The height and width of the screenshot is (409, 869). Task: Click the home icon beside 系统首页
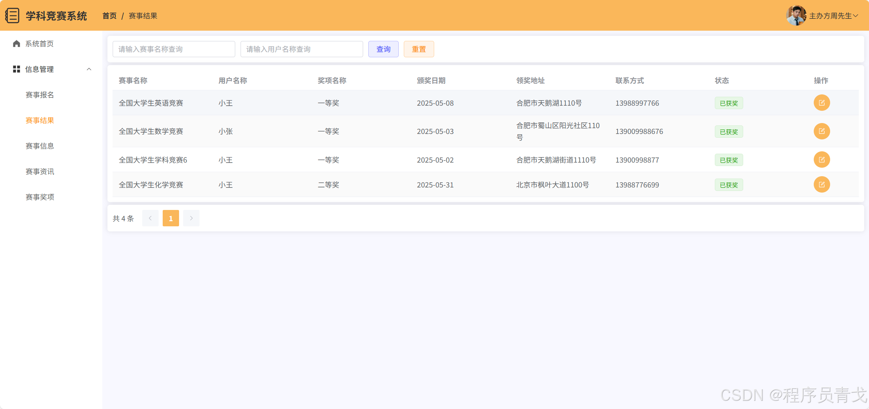coord(16,44)
